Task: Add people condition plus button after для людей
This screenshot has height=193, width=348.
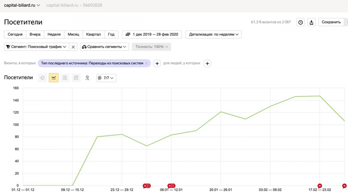Action: point(207,63)
